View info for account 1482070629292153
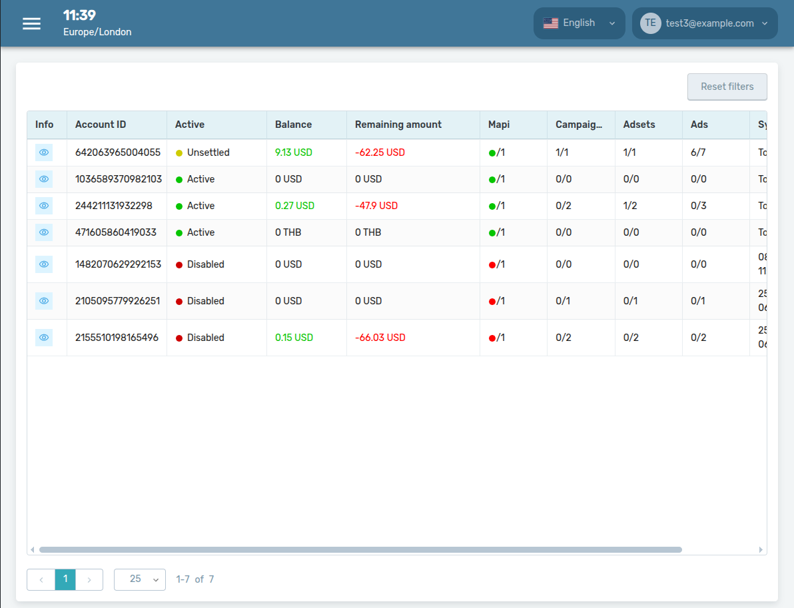 pos(44,264)
